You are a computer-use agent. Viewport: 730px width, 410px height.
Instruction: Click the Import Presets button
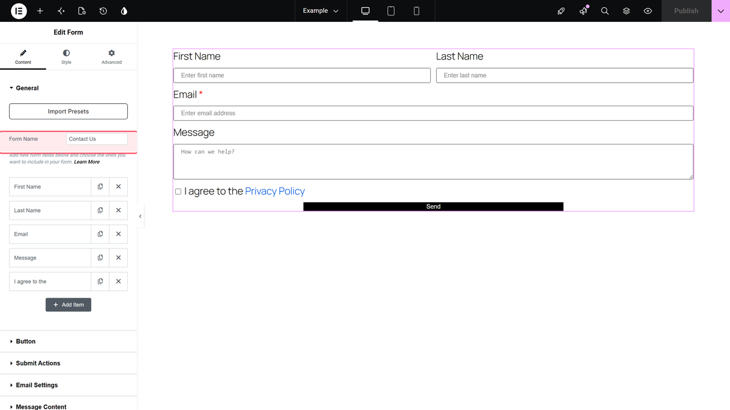tap(68, 111)
